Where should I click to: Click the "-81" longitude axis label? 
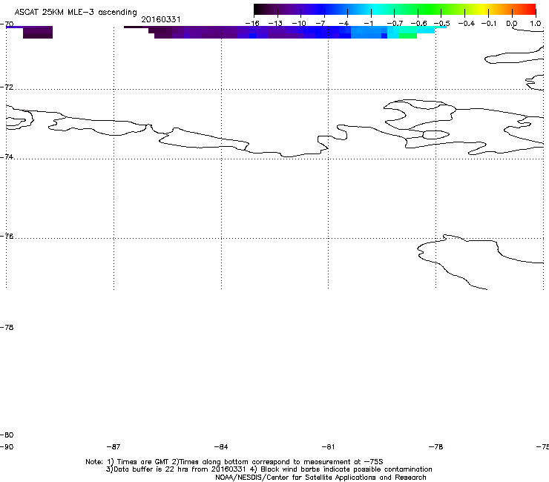click(328, 446)
